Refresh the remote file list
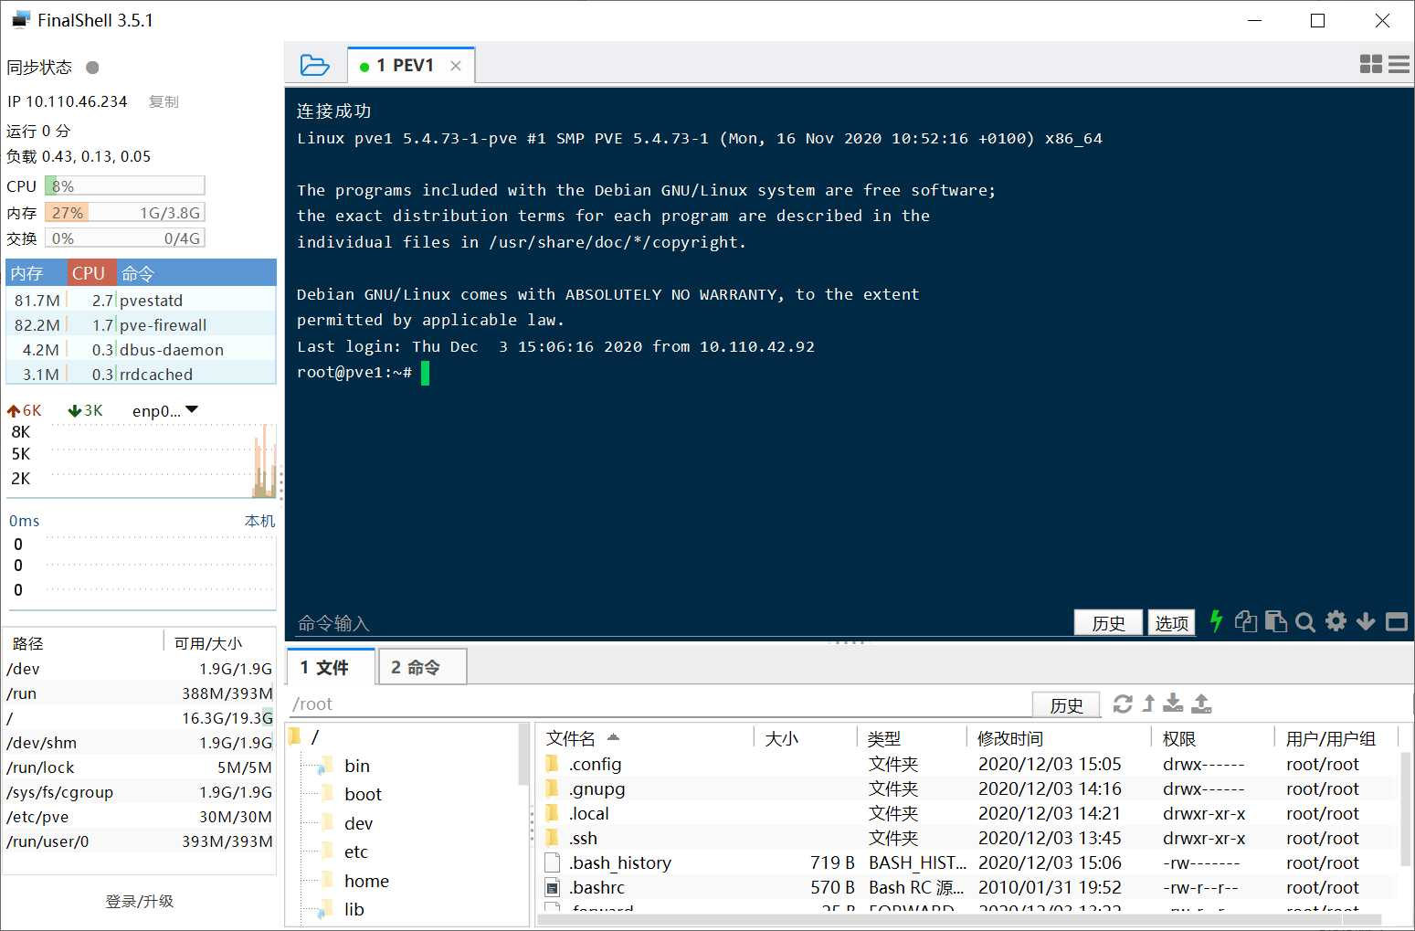Image resolution: width=1415 pixels, height=931 pixels. pyautogui.click(x=1123, y=704)
